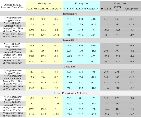Click the "Jomhoori Blvd." section heading
The height and width of the screenshot is (118, 141).
coord(70,14)
